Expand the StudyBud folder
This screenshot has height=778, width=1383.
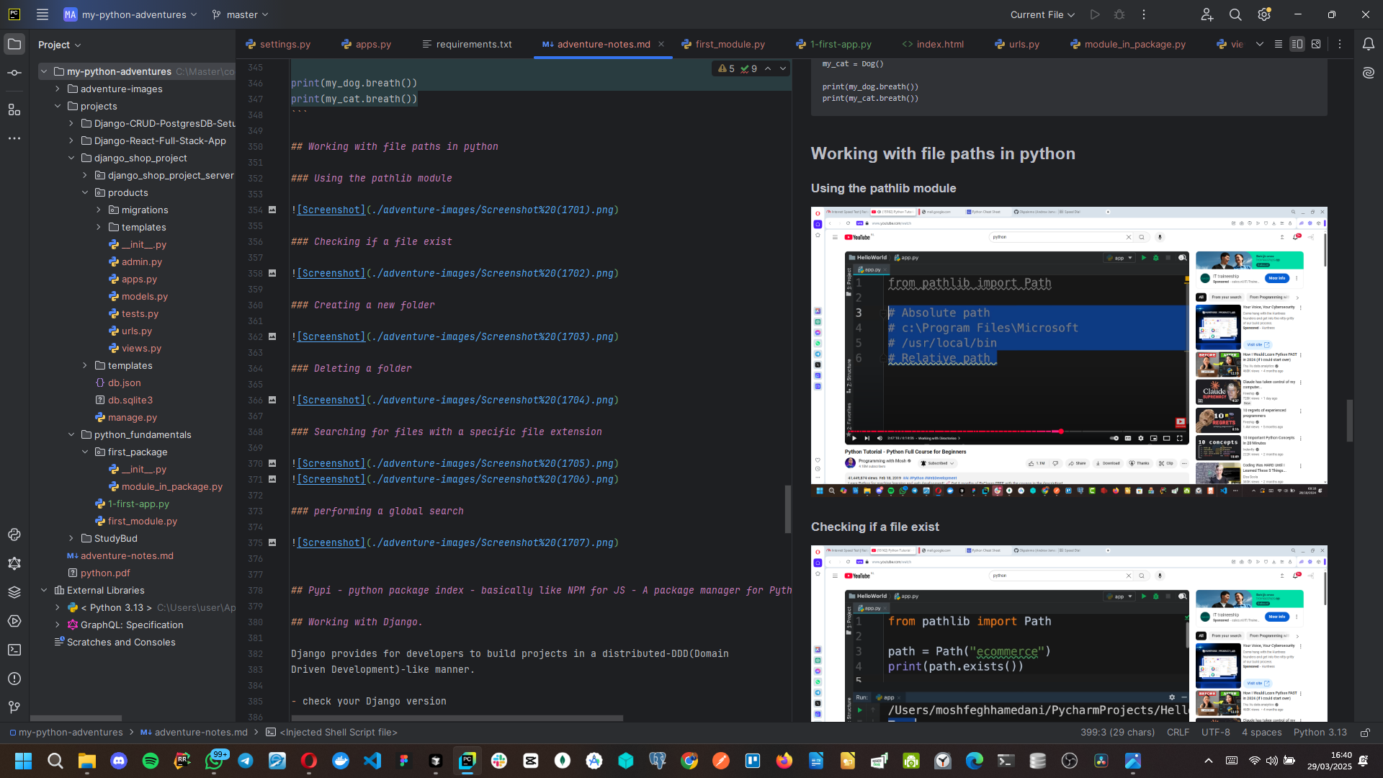(x=71, y=538)
